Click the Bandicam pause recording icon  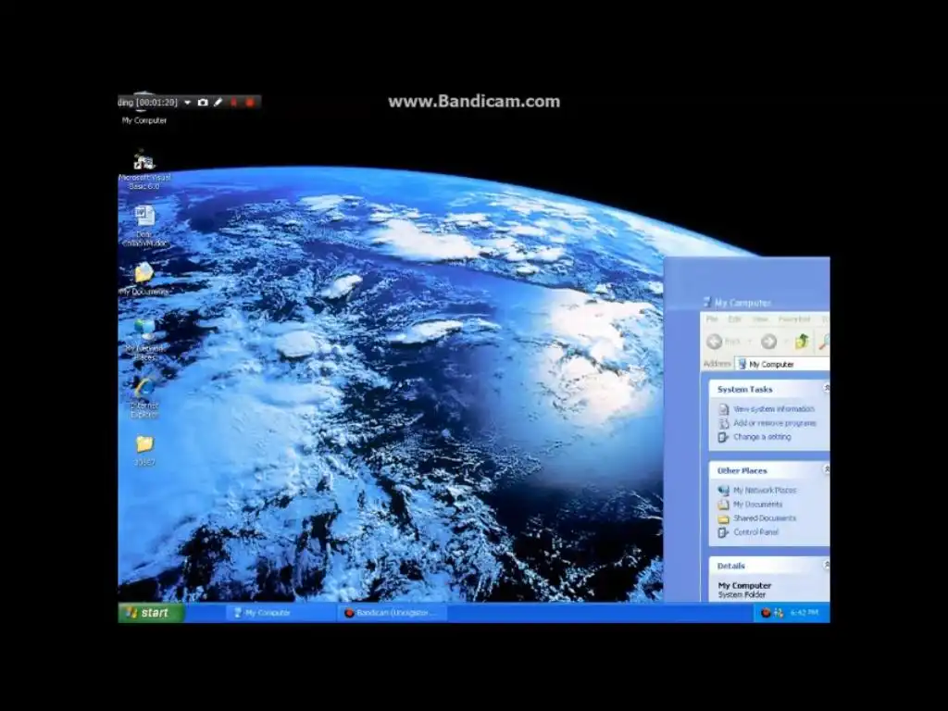(234, 102)
